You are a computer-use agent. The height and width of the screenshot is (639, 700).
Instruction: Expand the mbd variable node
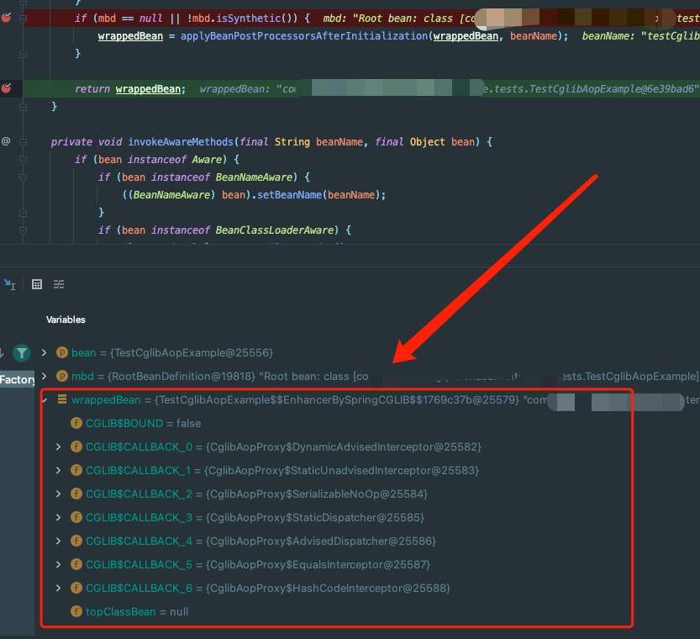(x=44, y=376)
